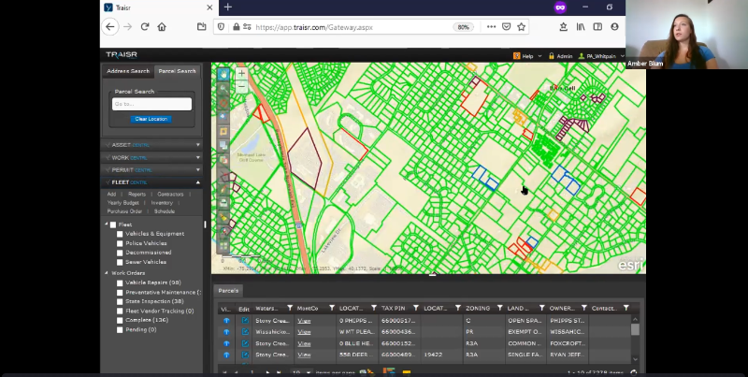Click the broom clear tool in map toolbar
Viewport: 748px width, 377px height.
click(x=223, y=218)
